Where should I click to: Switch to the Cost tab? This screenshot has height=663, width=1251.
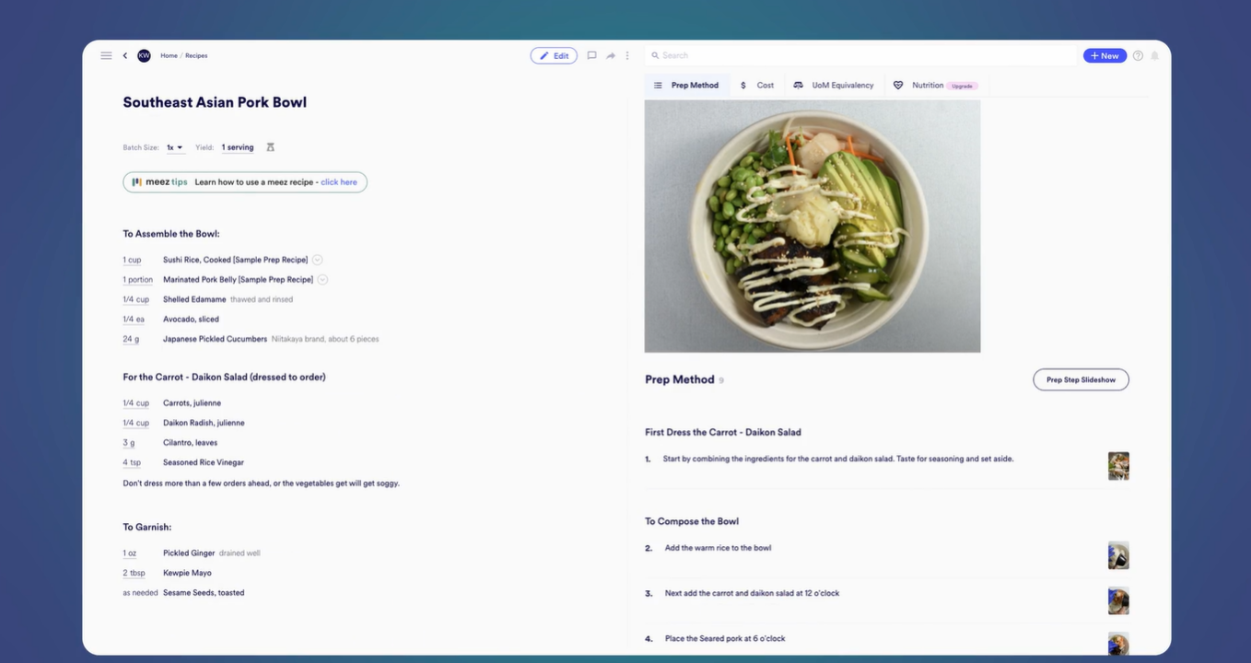tap(757, 86)
